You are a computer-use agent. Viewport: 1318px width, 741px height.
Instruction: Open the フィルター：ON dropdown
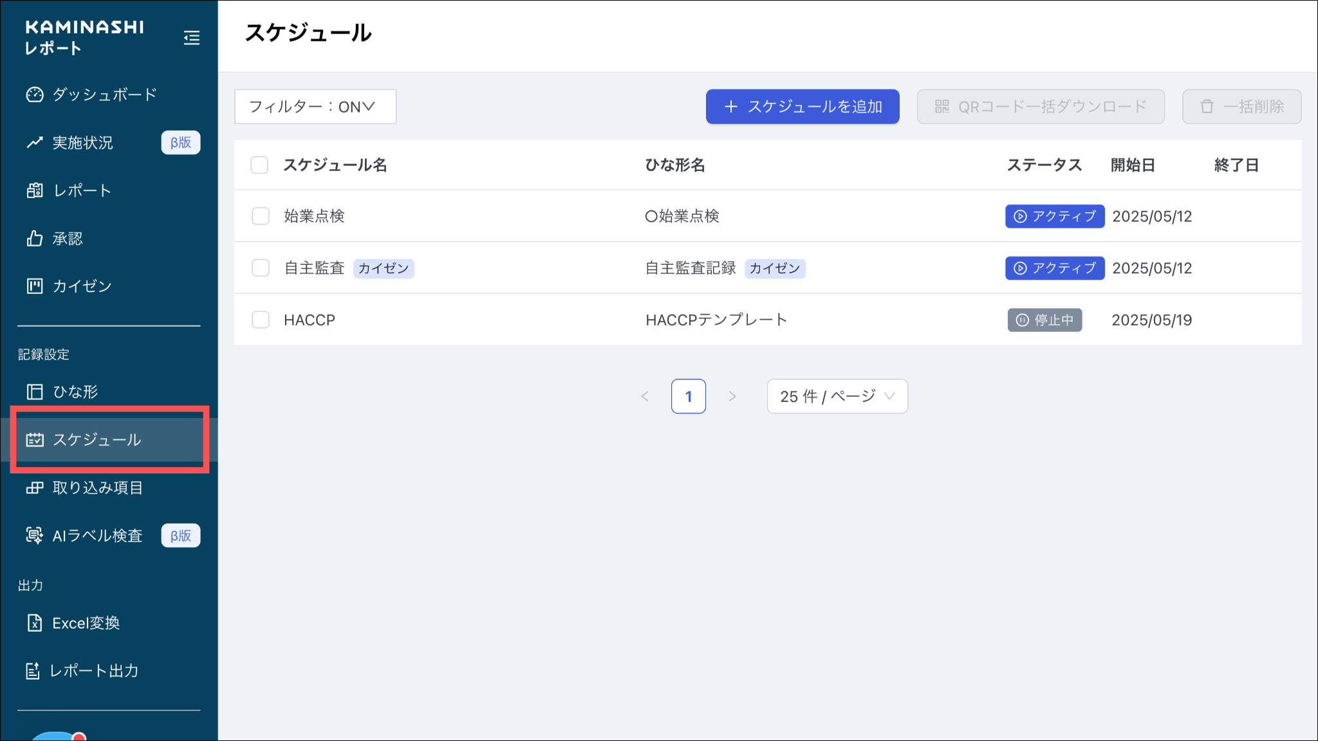coord(315,107)
